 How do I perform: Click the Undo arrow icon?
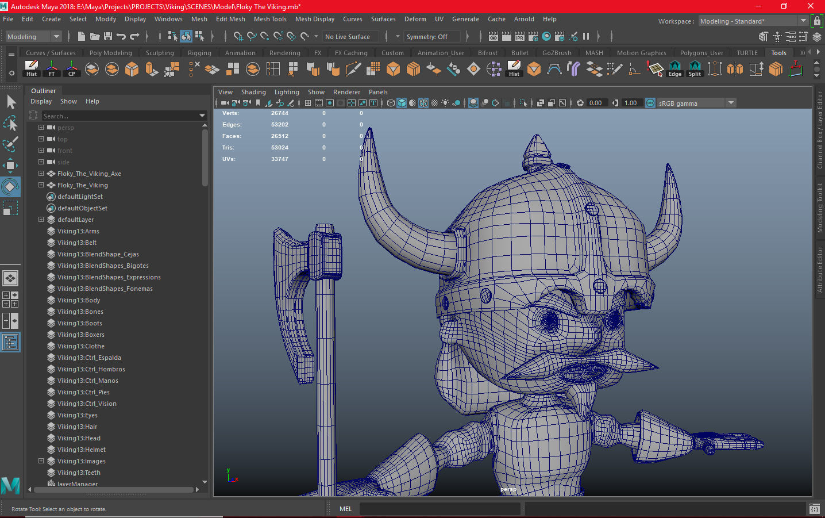(x=121, y=36)
